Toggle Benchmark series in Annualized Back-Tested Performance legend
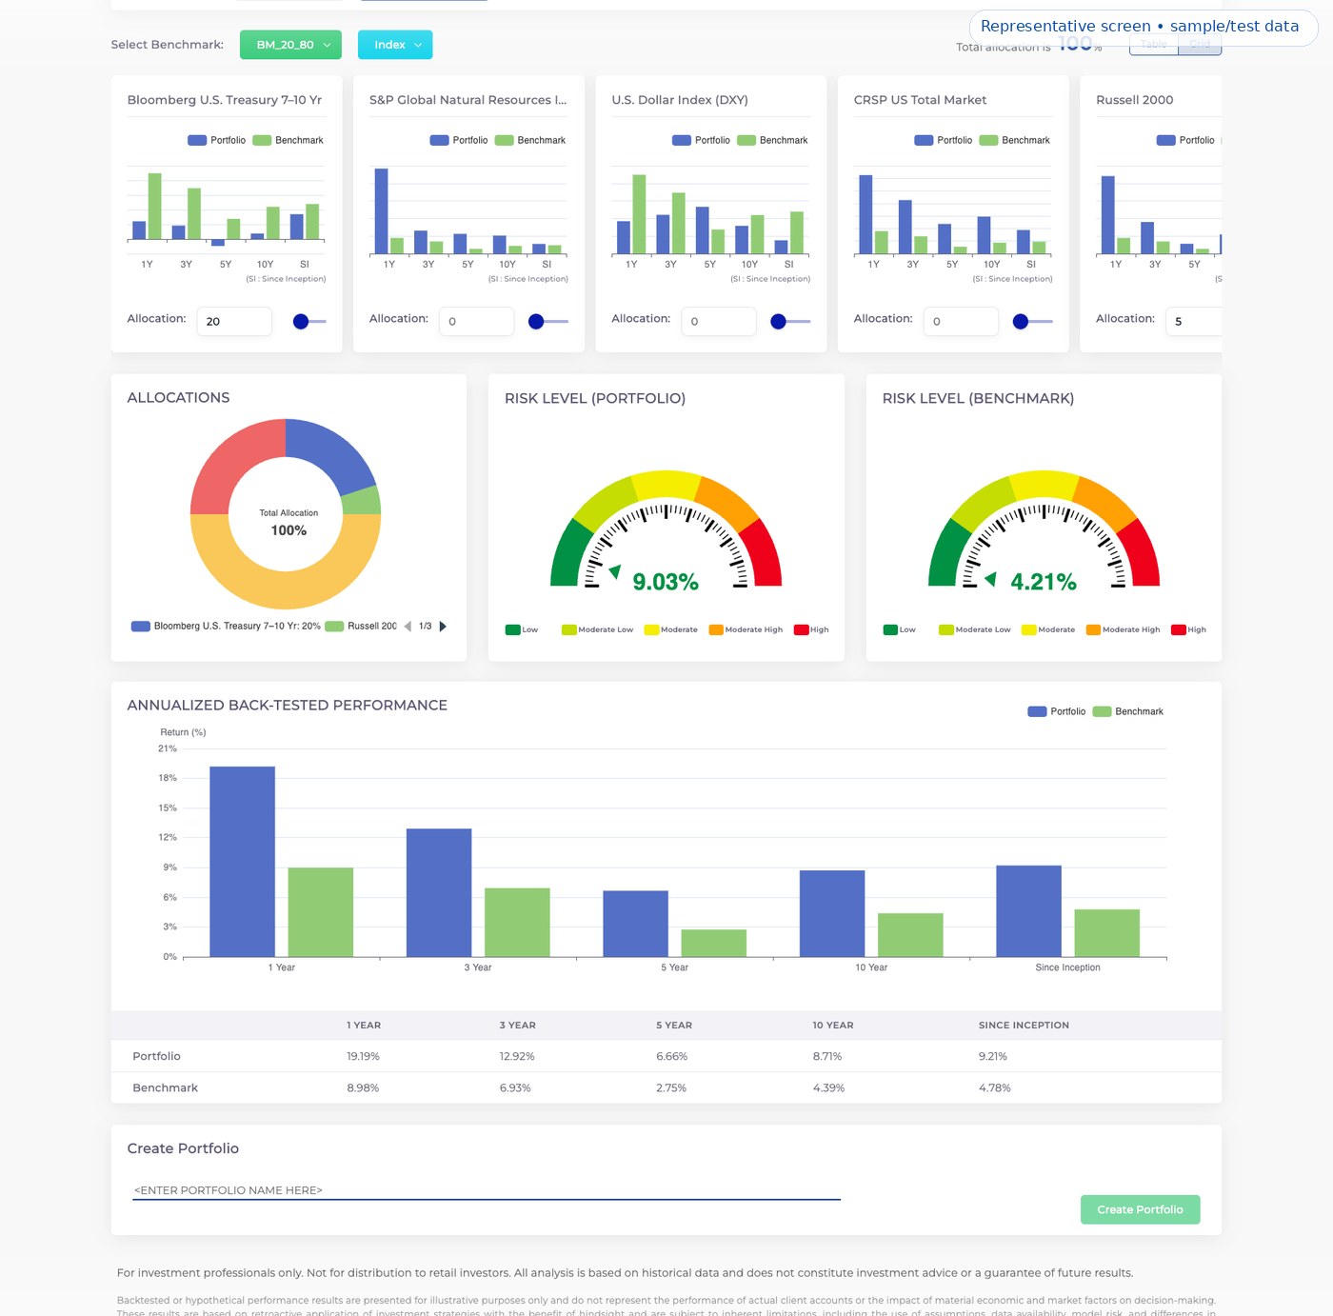 click(1128, 711)
